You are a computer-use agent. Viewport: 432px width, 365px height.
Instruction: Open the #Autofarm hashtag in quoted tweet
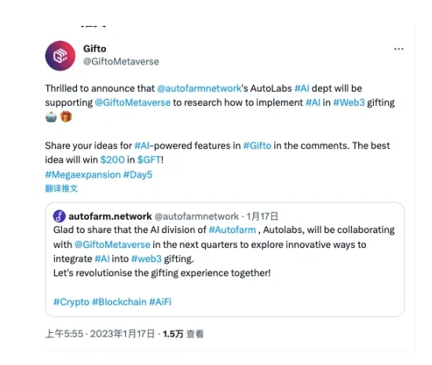[232, 230]
